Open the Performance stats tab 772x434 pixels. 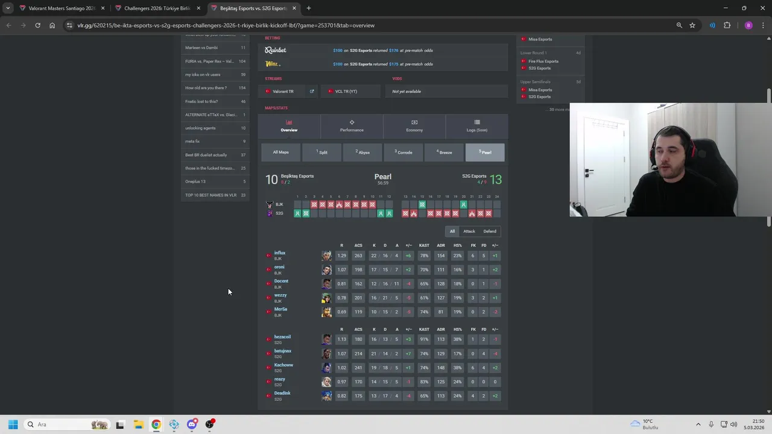click(352, 126)
